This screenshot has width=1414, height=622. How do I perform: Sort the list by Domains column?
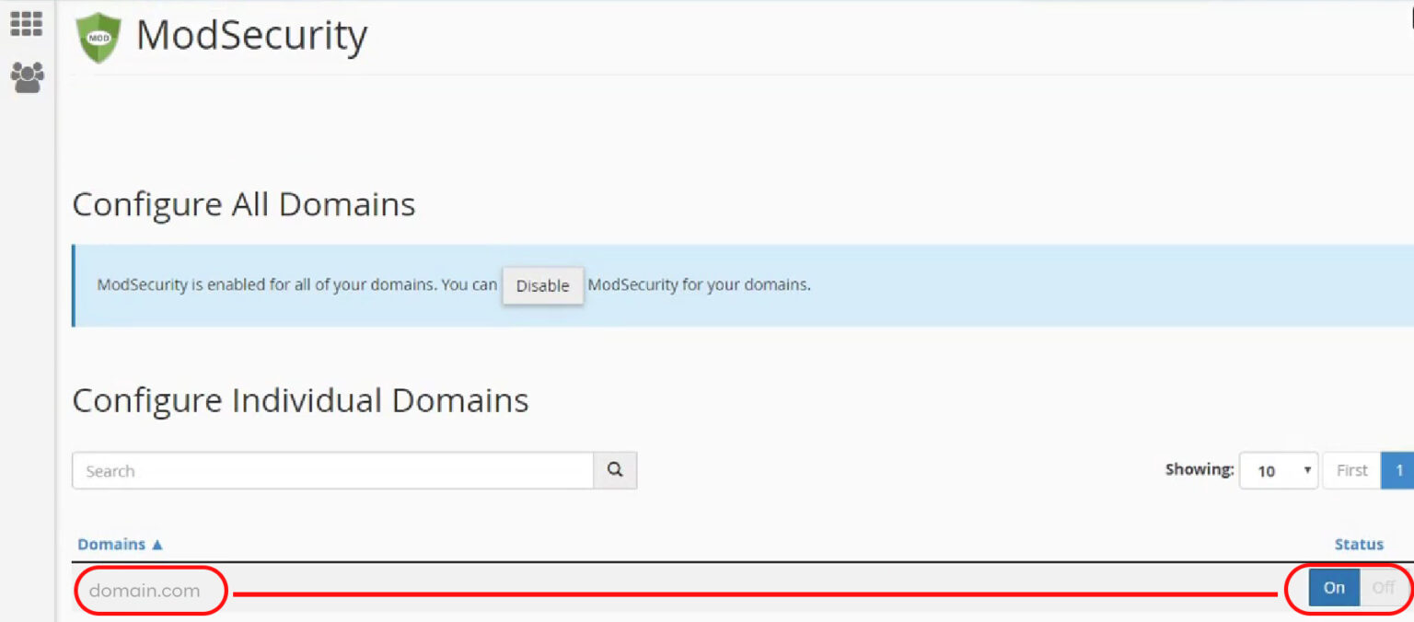tap(120, 544)
